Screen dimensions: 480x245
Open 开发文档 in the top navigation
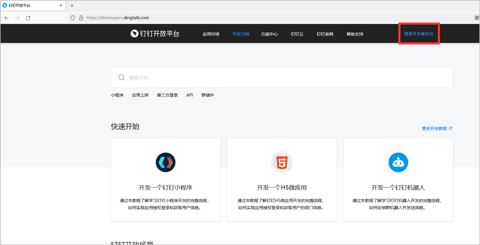click(x=241, y=34)
